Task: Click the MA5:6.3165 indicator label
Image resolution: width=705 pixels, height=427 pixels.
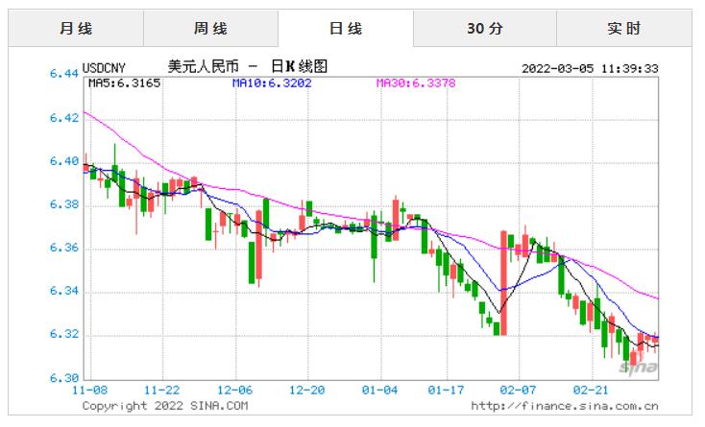Action: [124, 83]
